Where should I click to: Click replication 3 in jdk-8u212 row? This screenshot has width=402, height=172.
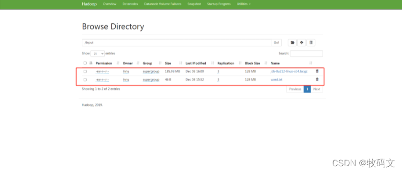[218, 71]
